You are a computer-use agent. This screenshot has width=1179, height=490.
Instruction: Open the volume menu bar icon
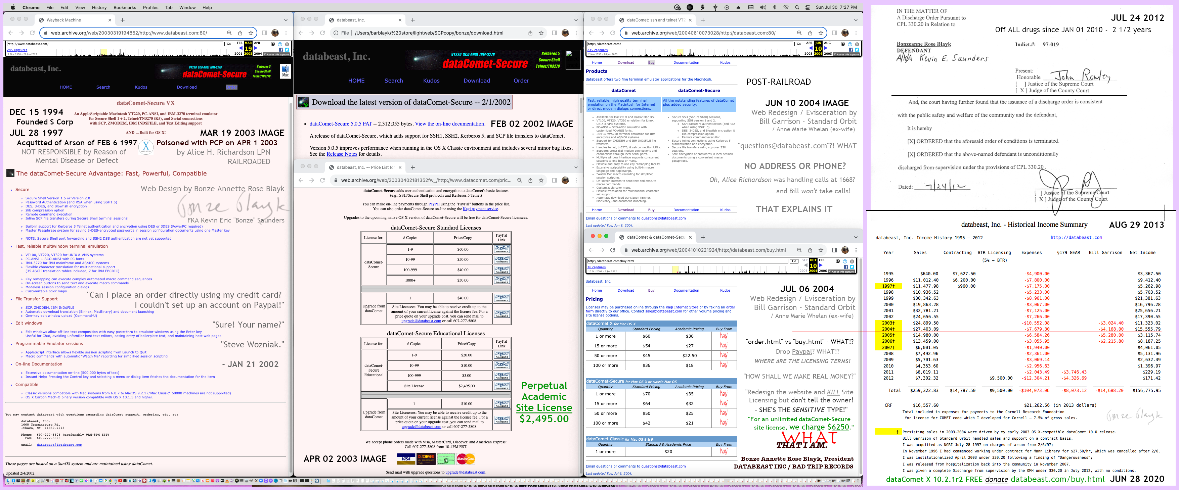coord(762,7)
